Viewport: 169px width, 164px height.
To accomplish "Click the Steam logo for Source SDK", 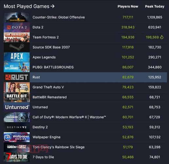I will (17, 47).
